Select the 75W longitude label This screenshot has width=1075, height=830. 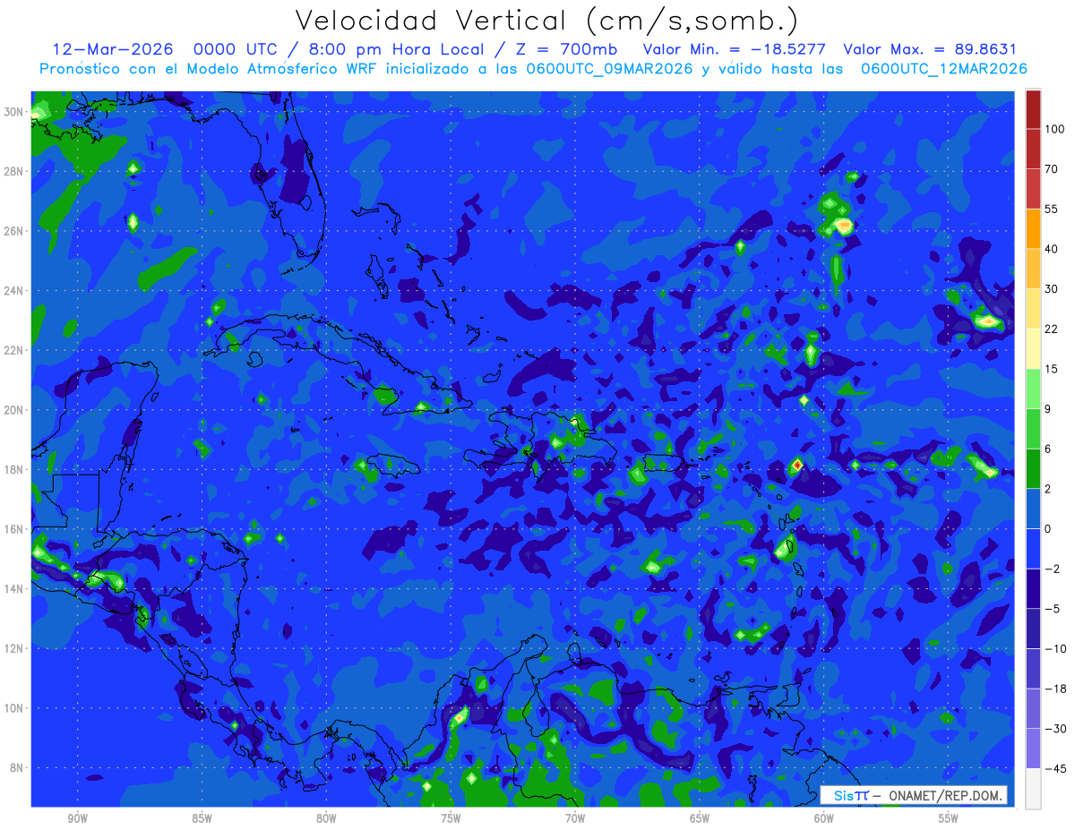coord(451,818)
